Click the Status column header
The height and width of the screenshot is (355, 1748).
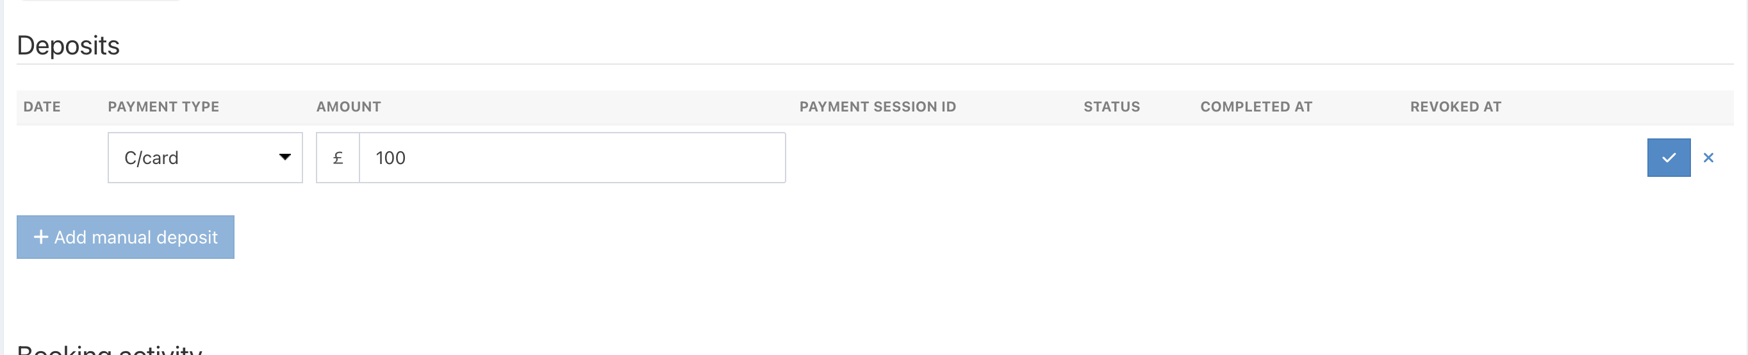point(1112,106)
